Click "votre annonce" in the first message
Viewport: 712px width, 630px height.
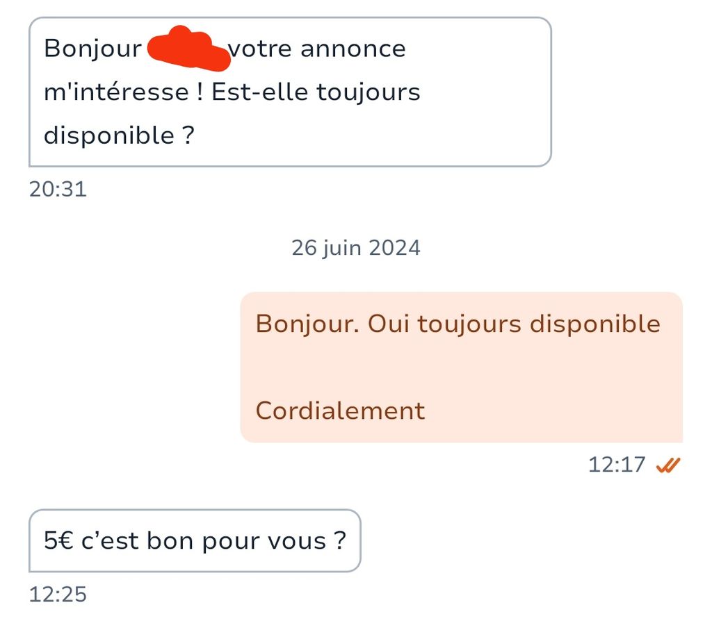[x=316, y=49]
